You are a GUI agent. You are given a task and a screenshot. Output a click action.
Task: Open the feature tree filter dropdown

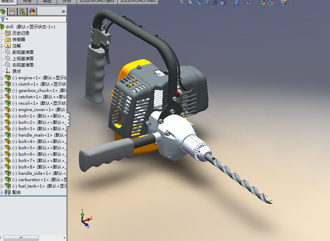pyautogui.click(x=4, y=19)
